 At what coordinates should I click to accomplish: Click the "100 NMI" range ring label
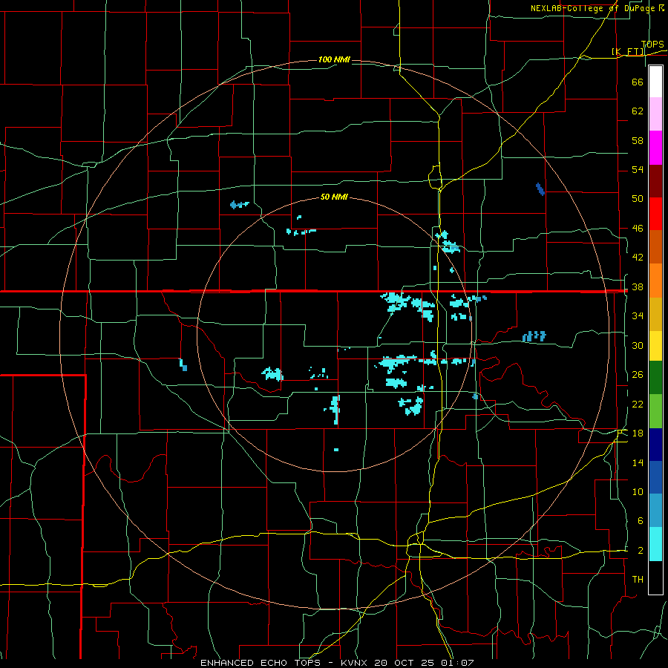(x=334, y=59)
